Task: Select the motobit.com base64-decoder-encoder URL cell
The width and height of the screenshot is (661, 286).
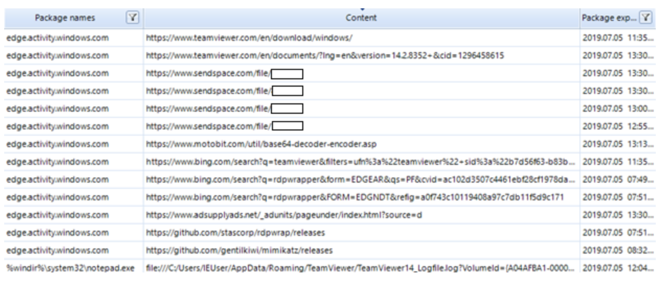Action: (361, 144)
